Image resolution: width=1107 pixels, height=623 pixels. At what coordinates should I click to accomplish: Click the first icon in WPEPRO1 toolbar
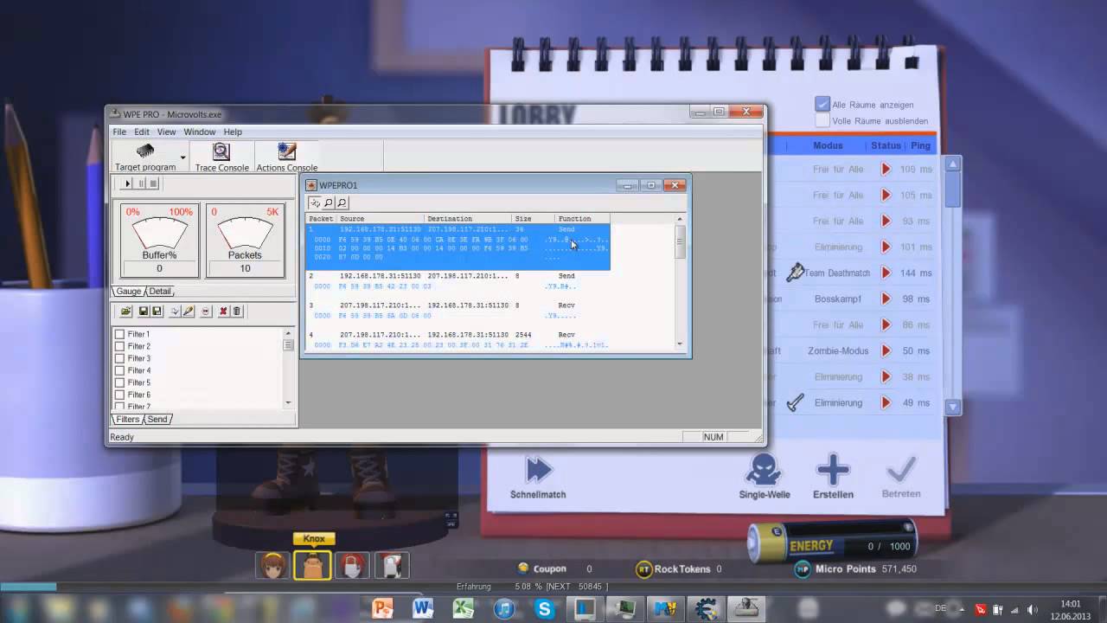[315, 202]
